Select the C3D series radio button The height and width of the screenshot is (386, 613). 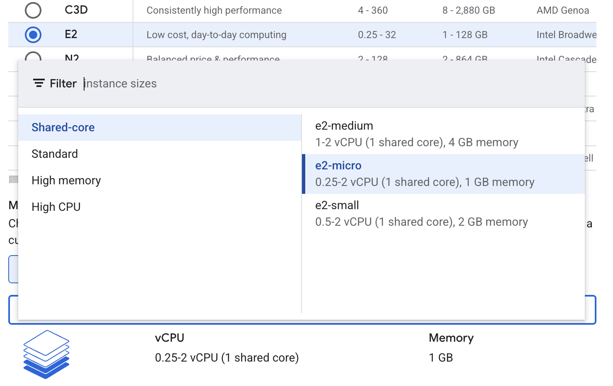(33, 10)
